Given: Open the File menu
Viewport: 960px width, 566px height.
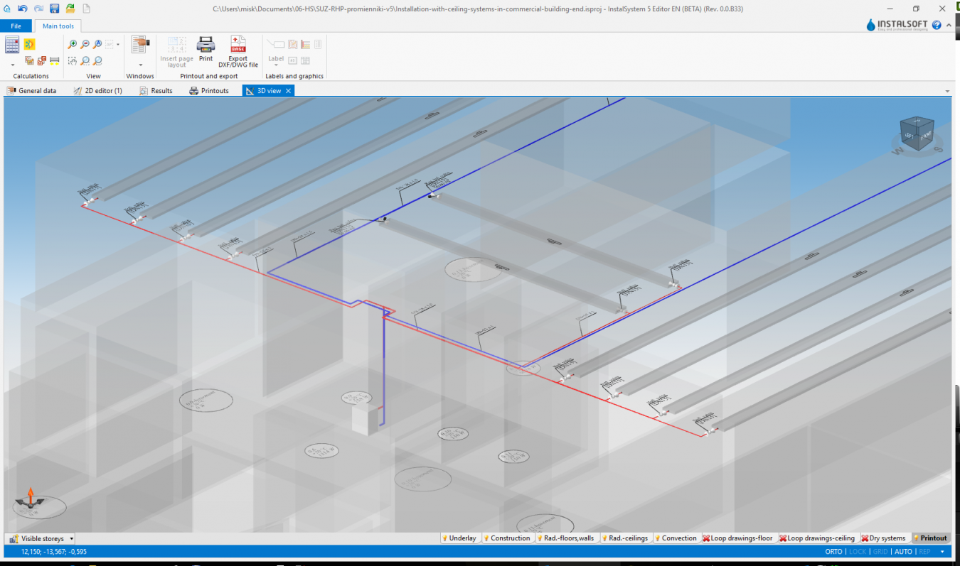Looking at the screenshot, I should 16,26.
